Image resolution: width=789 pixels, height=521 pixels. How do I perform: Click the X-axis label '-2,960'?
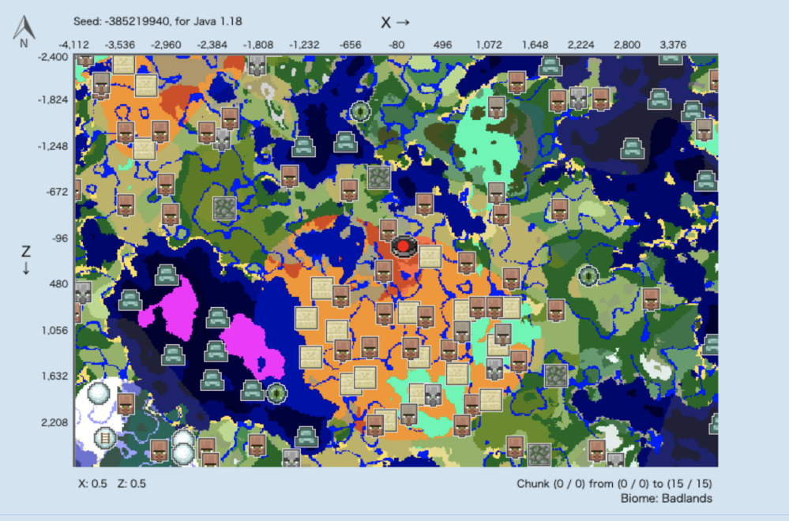click(166, 45)
